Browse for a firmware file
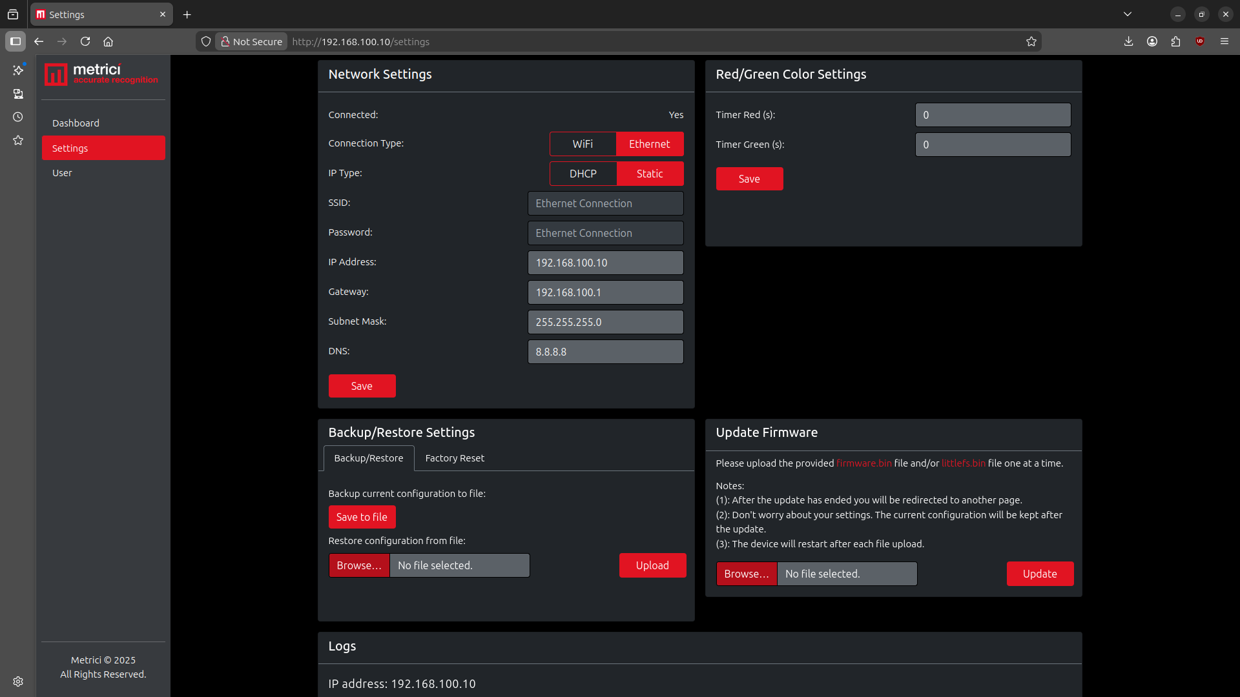 pos(747,574)
